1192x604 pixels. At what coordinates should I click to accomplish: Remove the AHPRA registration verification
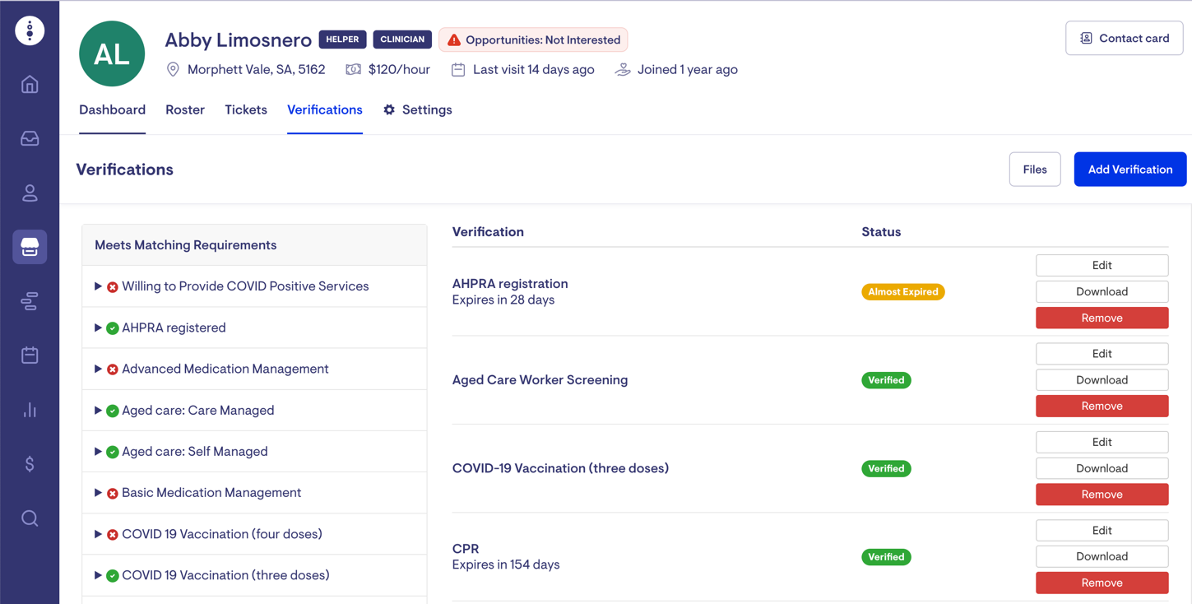[1102, 318]
